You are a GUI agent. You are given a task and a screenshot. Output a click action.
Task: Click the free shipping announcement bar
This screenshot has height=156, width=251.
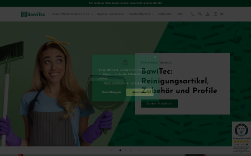(125, 3)
